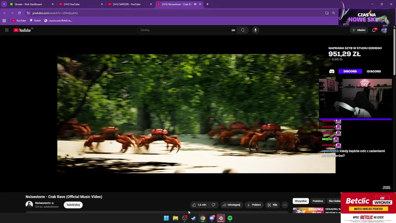The height and width of the screenshot is (223, 396).
Task: Click the Subskrybuj button
Action: [73, 205]
